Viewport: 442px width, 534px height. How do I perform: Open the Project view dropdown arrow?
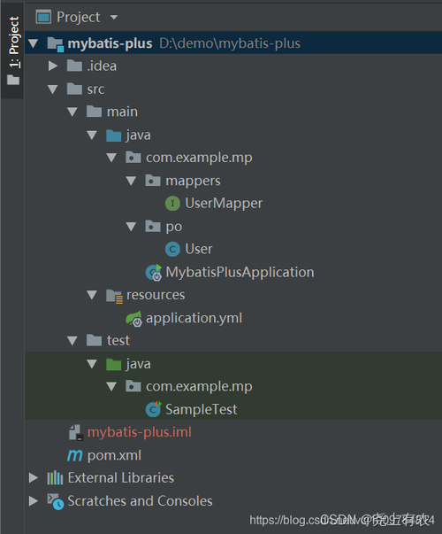pyautogui.click(x=114, y=17)
